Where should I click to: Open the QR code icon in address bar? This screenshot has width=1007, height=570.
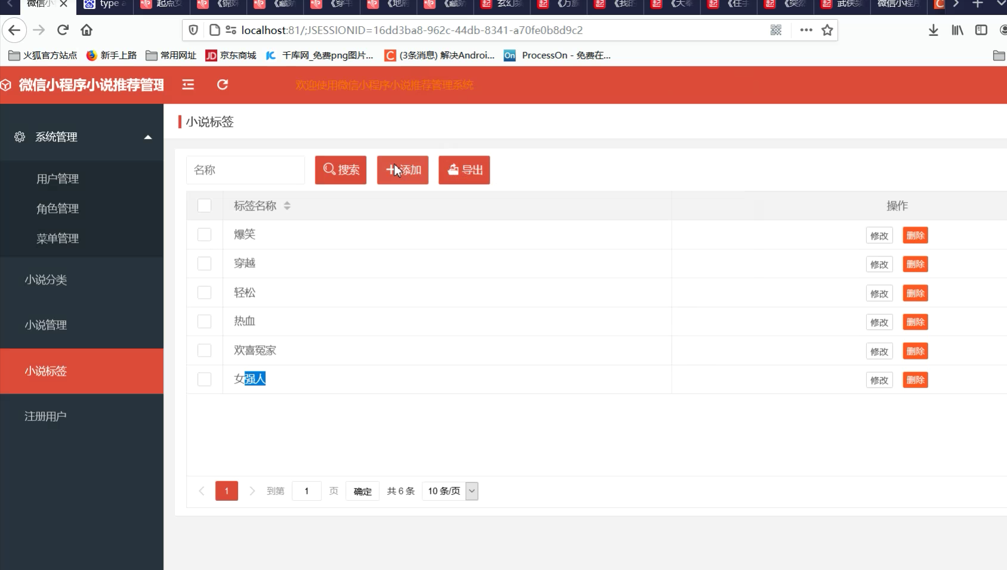click(x=776, y=30)
